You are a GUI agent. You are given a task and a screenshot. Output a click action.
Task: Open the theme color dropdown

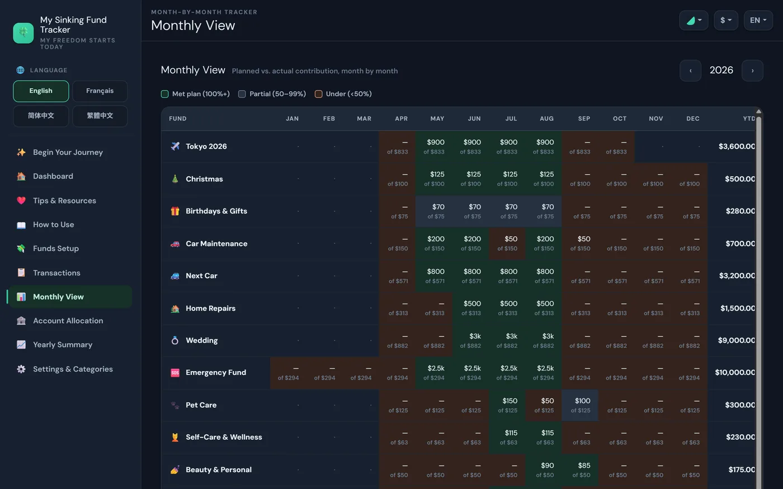694,20
